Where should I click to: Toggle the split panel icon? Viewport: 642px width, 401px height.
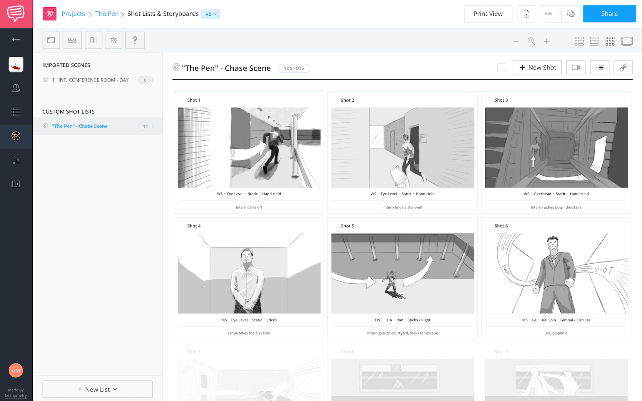(92, 41)
